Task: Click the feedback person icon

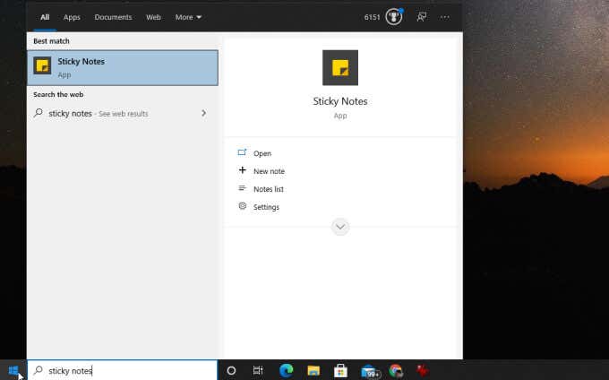Action: coord(422,17)
